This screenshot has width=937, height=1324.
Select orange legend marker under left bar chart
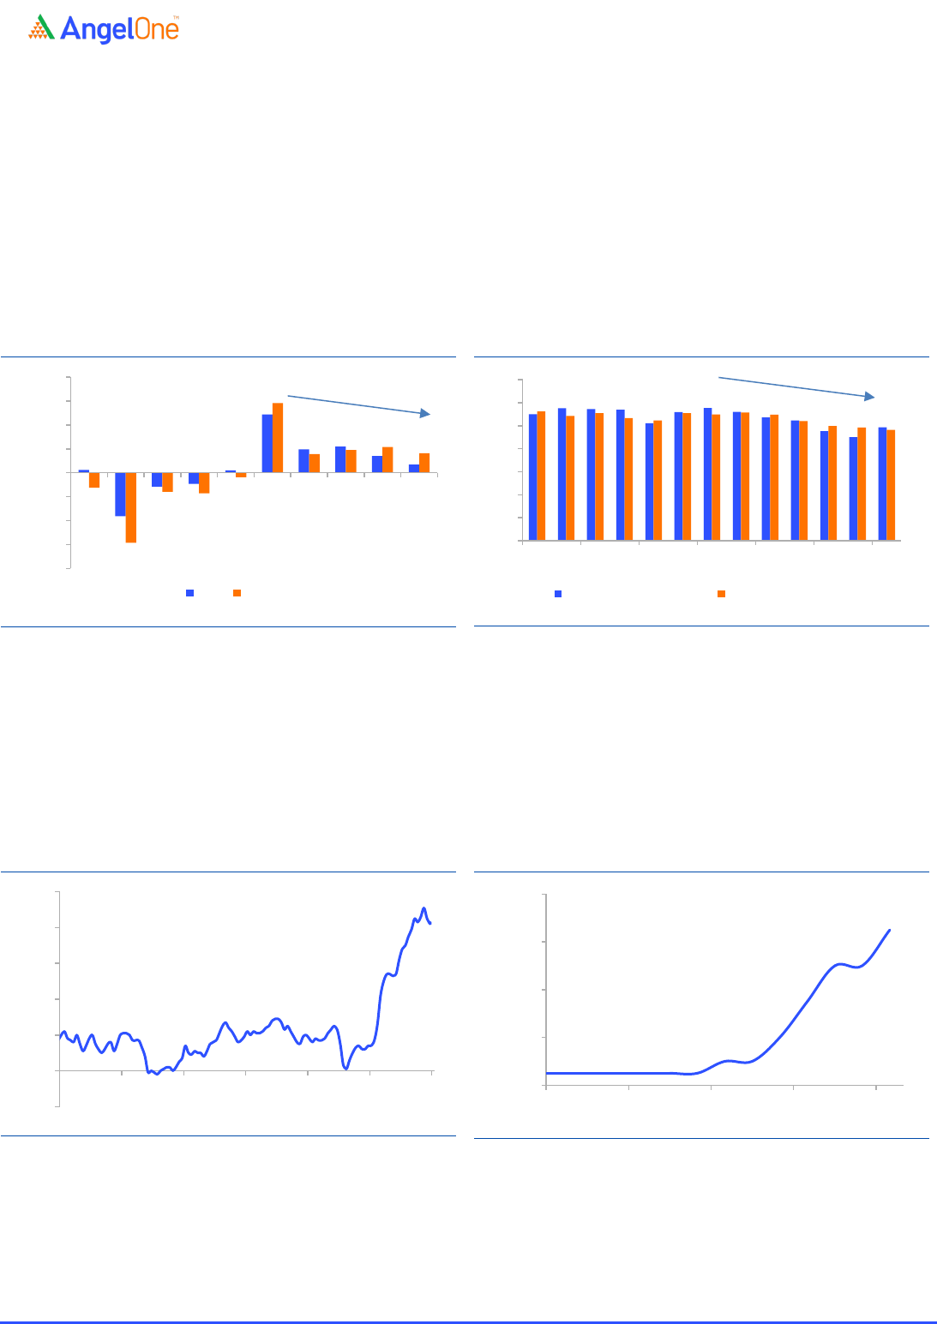coord(237,593)
